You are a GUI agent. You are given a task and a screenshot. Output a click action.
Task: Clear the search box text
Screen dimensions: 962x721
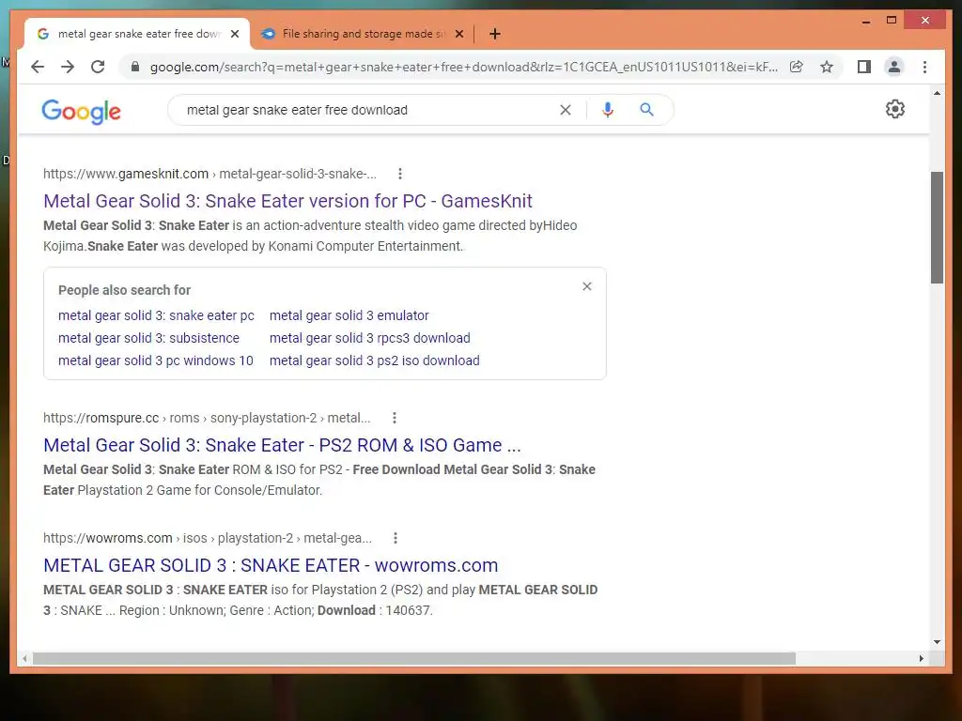click(565, 110)
